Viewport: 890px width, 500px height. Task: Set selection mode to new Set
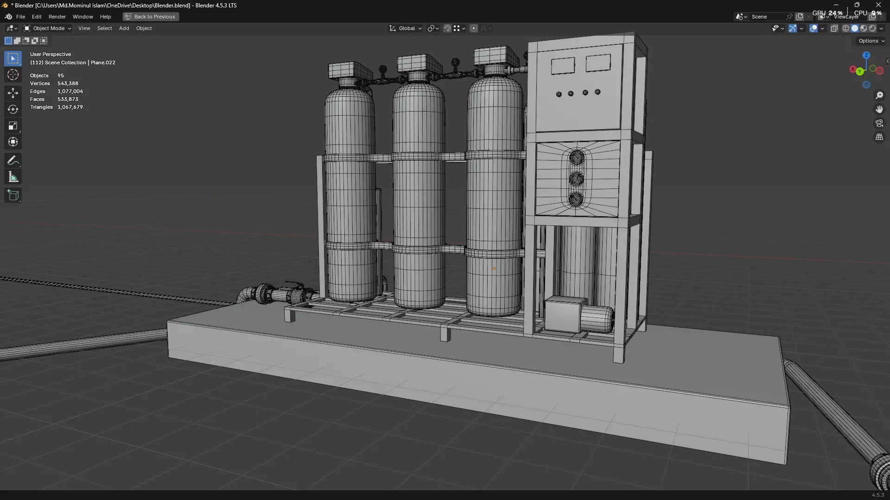point(8,41)
